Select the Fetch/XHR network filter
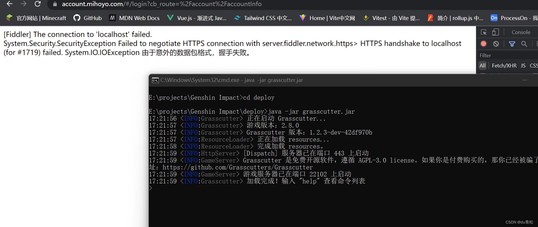This screenshot has width=538, height=227. point(504,66)
